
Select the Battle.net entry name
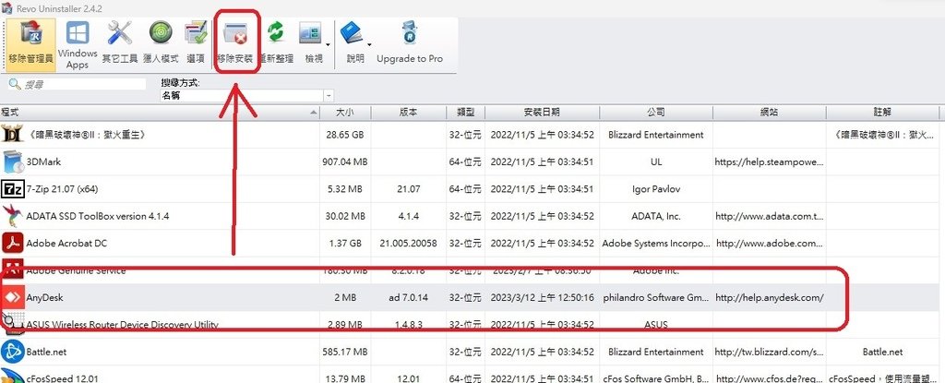pyautogui.click(x=44, y=352)
